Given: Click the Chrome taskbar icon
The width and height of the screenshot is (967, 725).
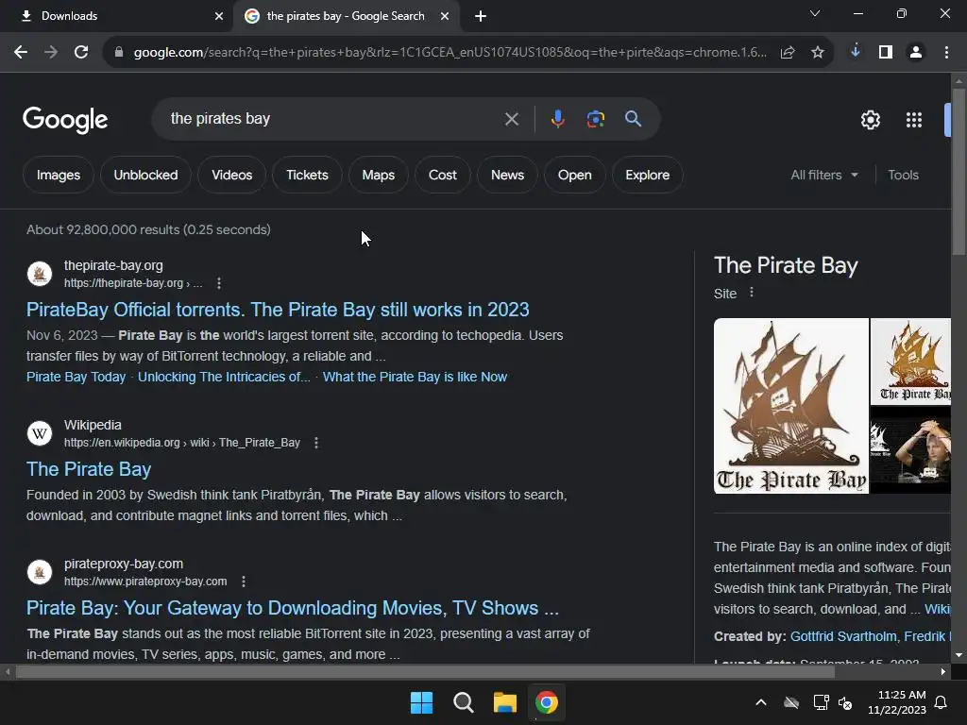Looking at the screenshot, I should (x=547, y=702).
